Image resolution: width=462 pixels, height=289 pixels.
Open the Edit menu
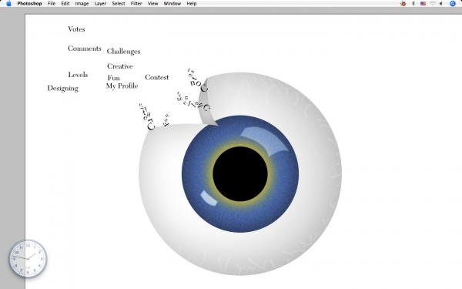65,4
